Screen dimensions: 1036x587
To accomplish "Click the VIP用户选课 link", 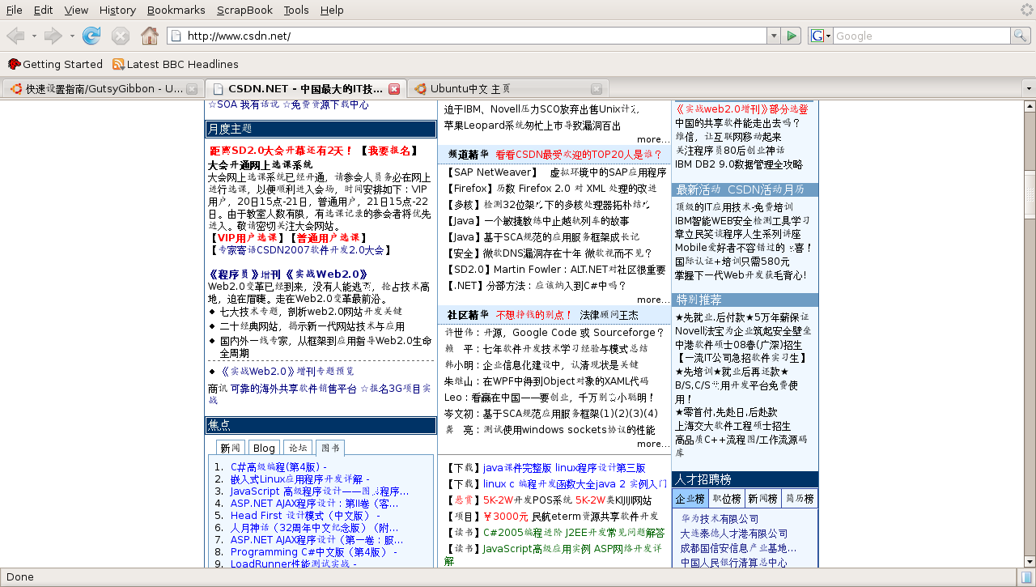I will [x=246, y=238].
